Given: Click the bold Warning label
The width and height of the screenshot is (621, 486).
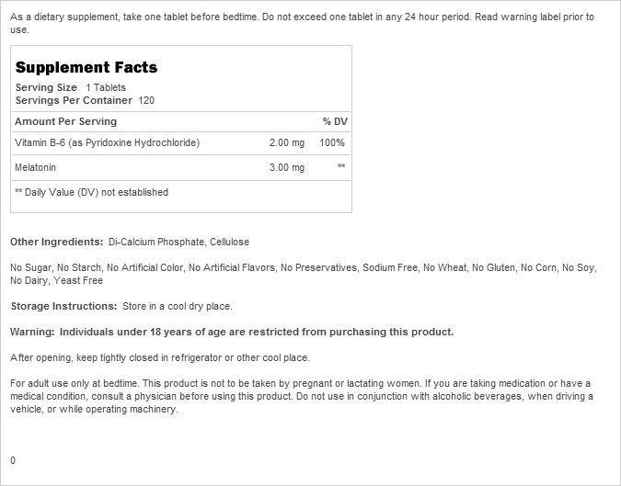Looking at the screenshot, I should click(32, 332).
